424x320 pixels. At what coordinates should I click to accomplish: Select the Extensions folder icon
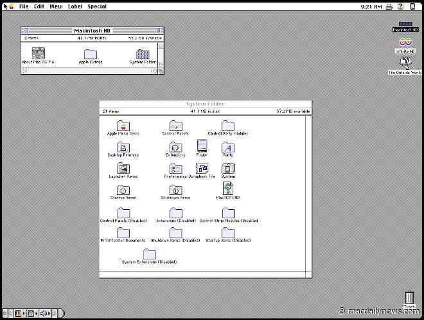point(175,147)
